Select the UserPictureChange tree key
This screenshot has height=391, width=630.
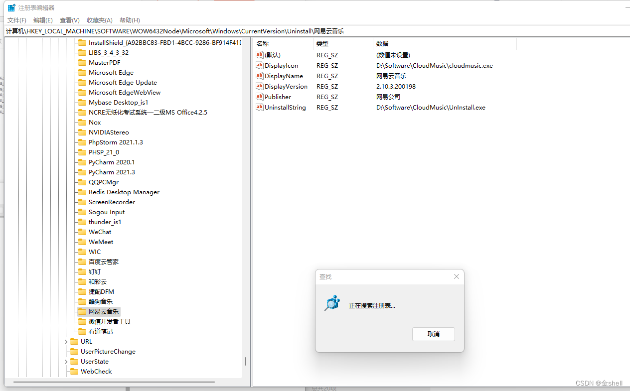108,352
